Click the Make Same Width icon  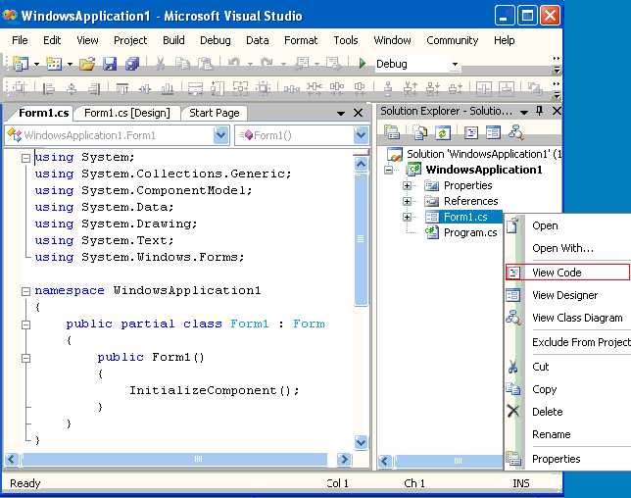pos(195,88)
